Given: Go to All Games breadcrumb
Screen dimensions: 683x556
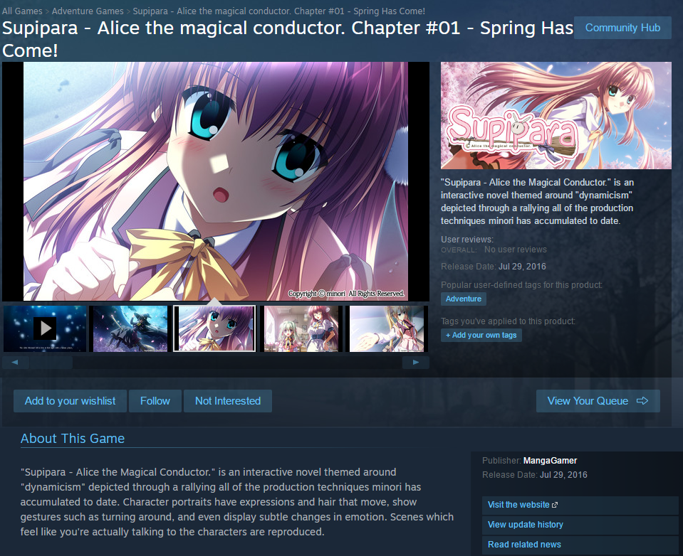Looking at the screenshot, I should [22, 11].
